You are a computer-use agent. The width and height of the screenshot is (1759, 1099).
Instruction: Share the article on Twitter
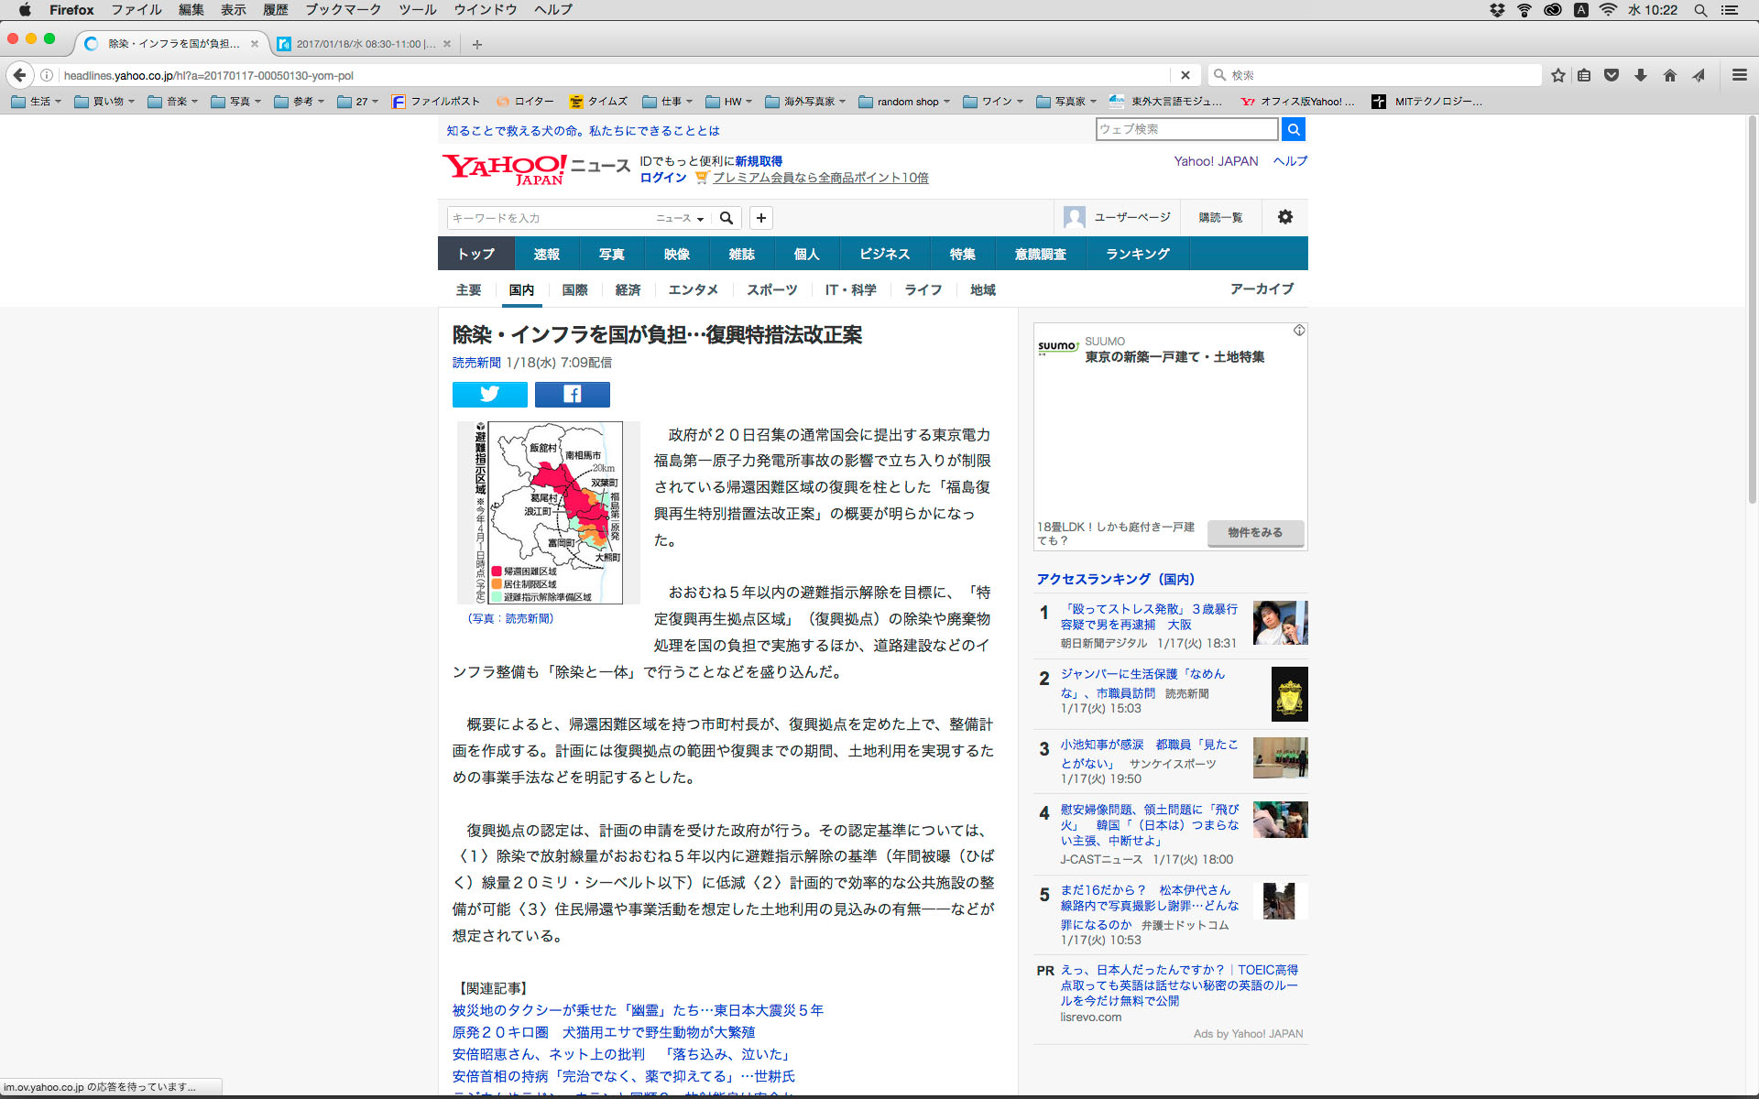pyautogui.click(x=489, y=394)
